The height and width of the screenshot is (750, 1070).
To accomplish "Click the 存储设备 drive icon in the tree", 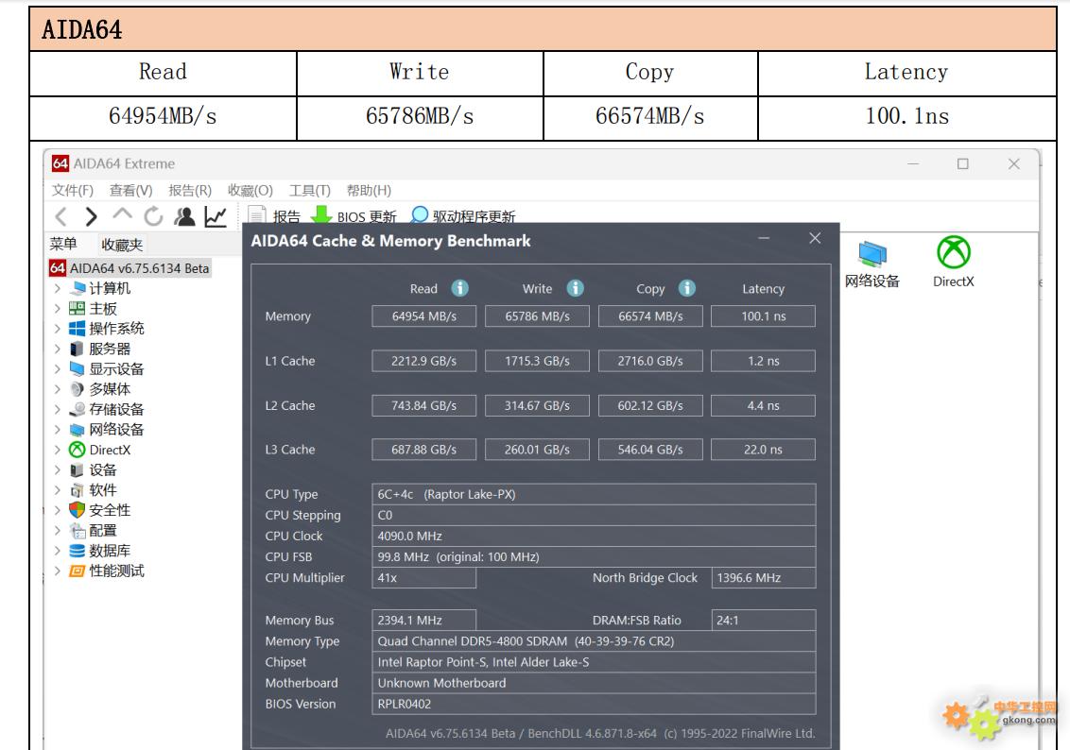I will pos(78,409).
